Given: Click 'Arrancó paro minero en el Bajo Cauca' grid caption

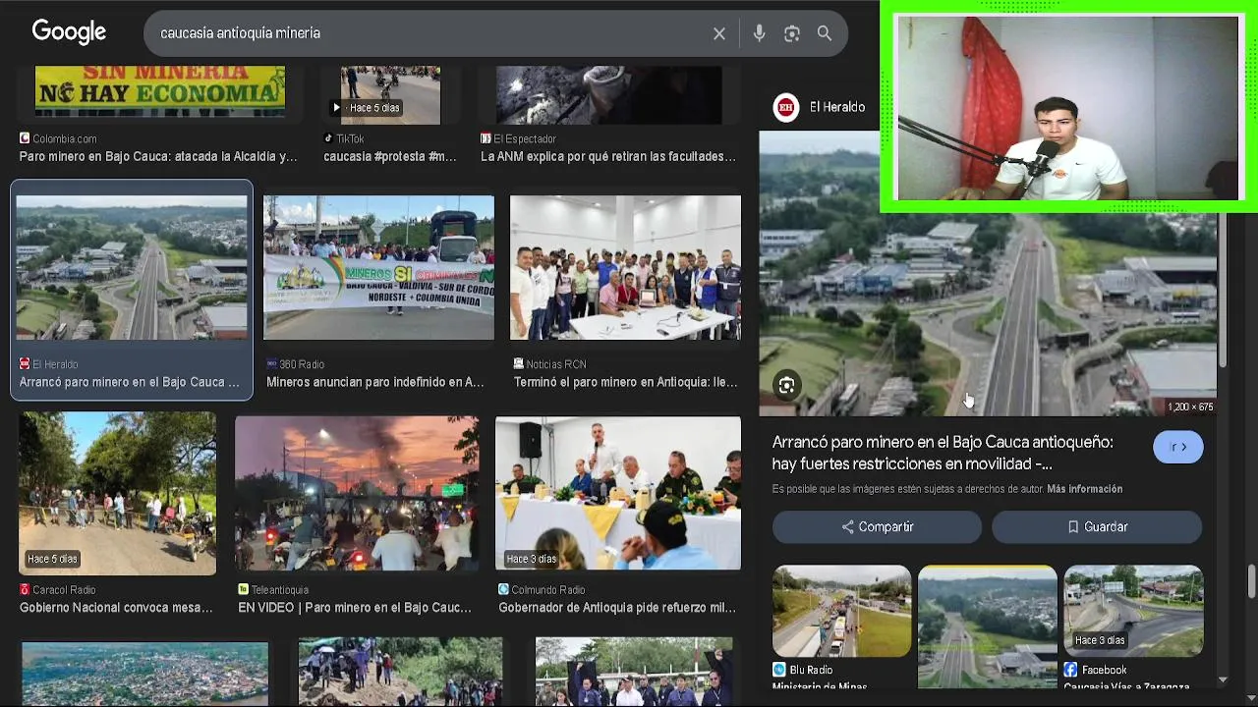Looking at the screenshot, I should 130,382.
